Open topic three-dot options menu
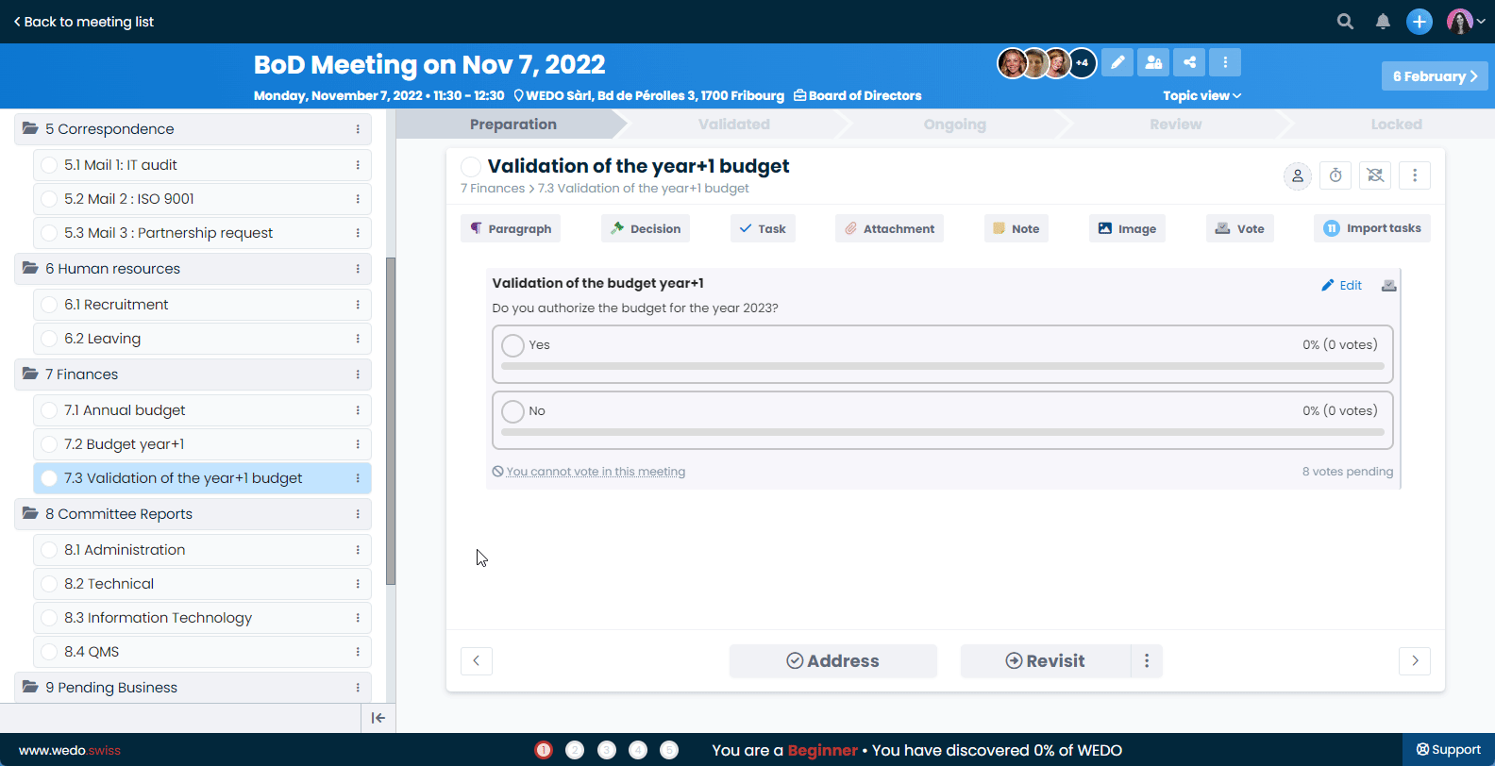 tap(1415, 175)
